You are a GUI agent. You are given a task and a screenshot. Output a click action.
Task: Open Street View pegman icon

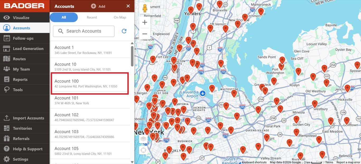[145, 9]
